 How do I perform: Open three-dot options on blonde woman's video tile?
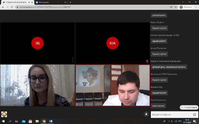point(73,102)
